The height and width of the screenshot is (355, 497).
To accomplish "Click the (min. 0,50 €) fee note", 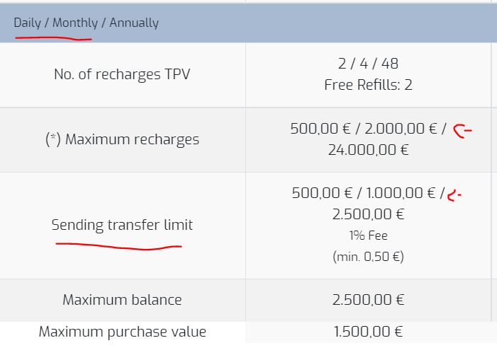I will pyautogui.click(x=368, y=256).
